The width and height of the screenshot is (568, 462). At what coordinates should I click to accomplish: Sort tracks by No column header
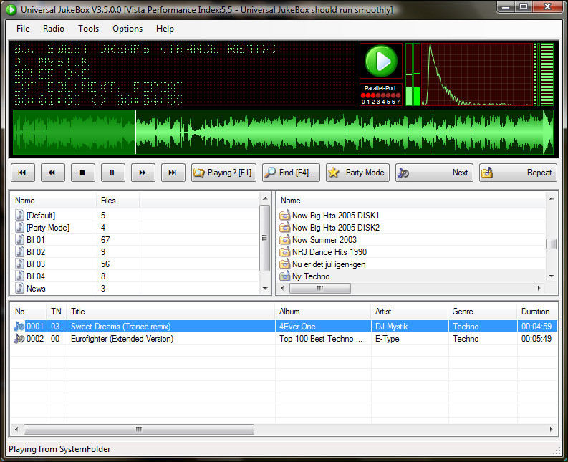coord(29,312)
